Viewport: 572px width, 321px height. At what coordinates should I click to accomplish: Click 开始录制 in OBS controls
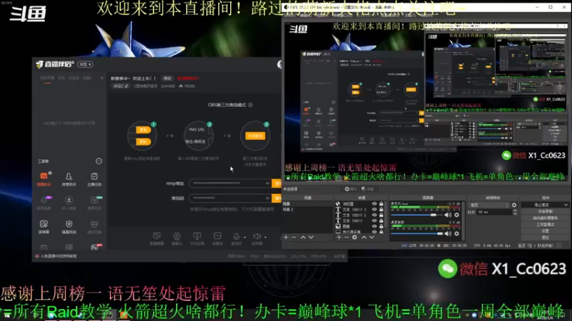tap(545, 211)
